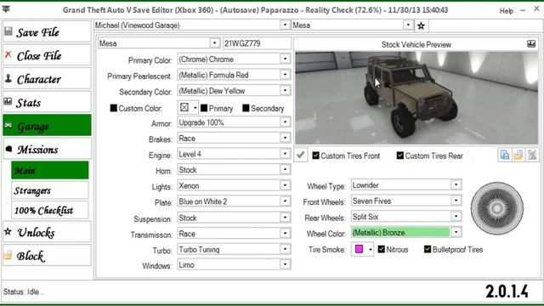Expand the Horn dropdown
Screen dimensions: 544x306
click(x=285, y=170)
